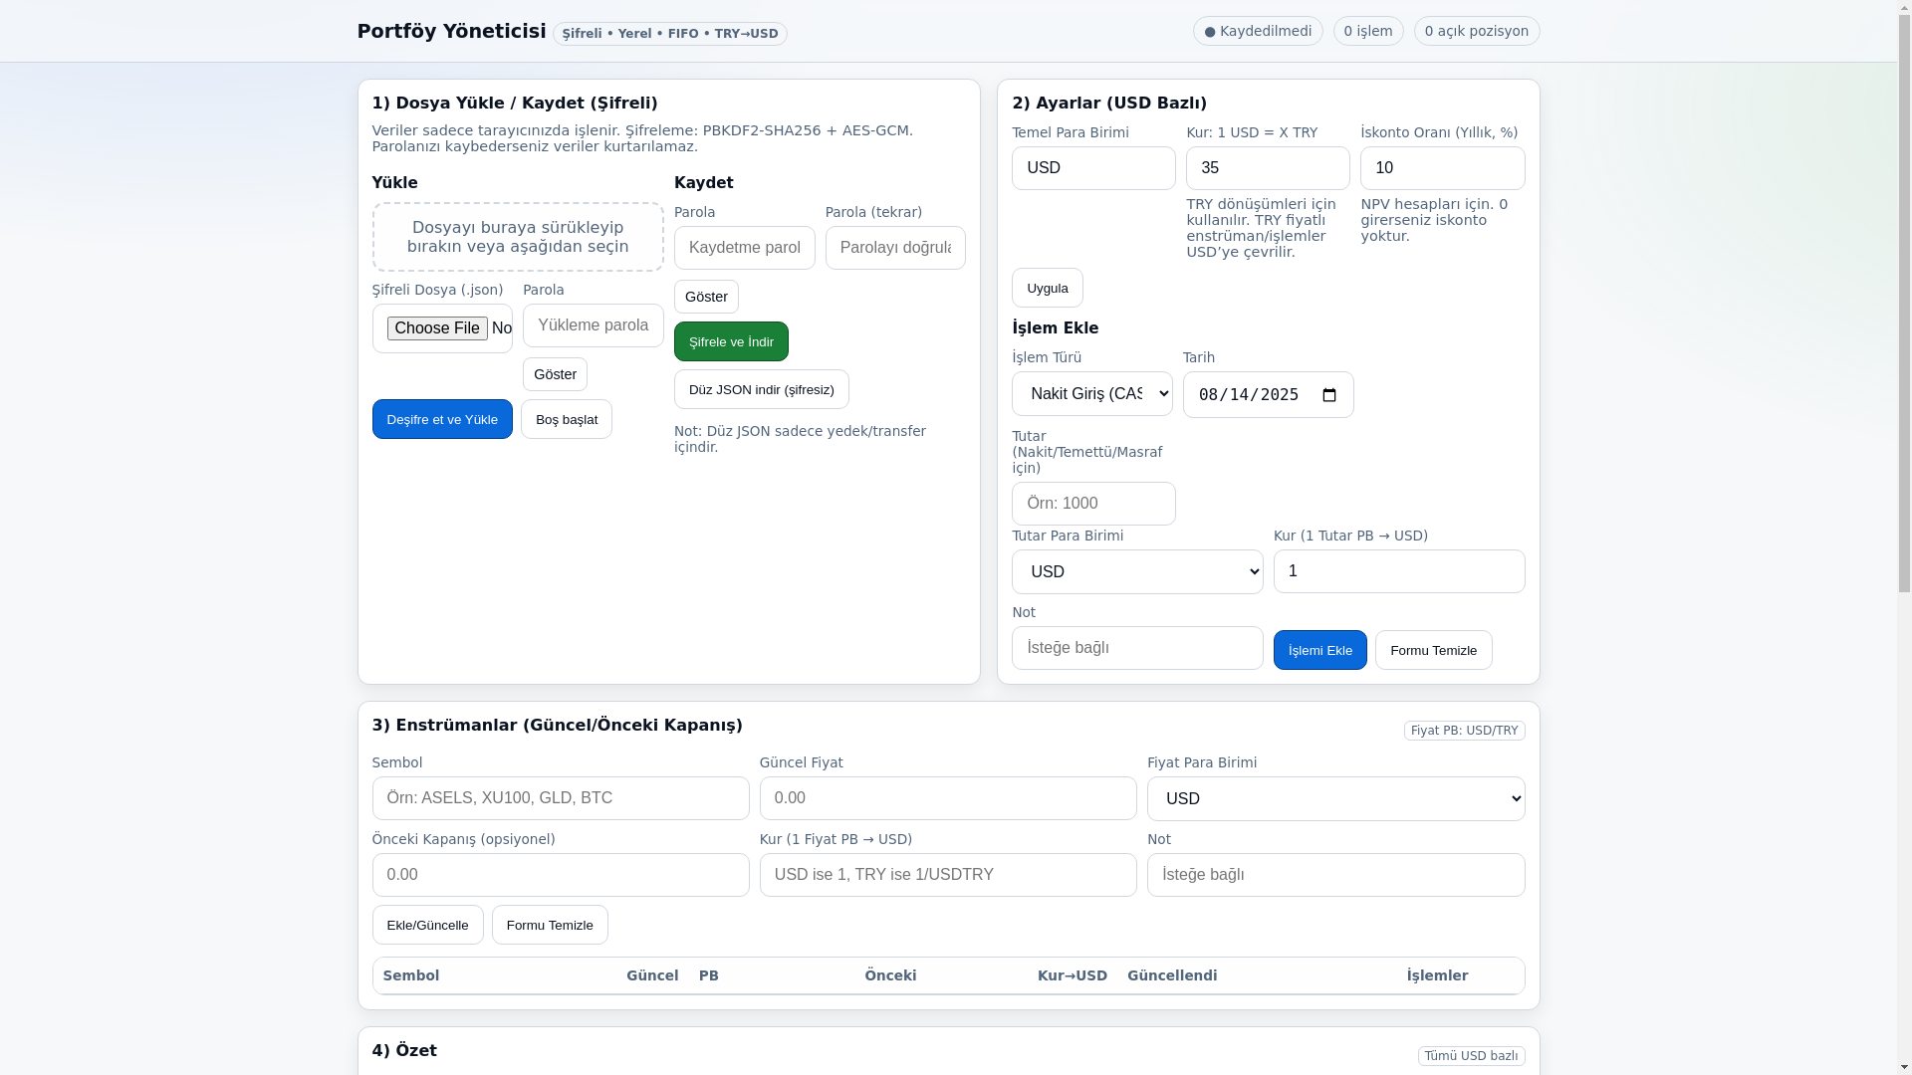Focus the Yükleme parola field
The height and width of the screenshot is (1075, 1912).
coord(594,325)
